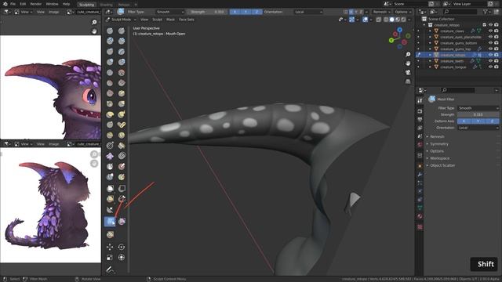
Task: Open Filter Type Smooth dropdown in header
Action: point(170,12)
